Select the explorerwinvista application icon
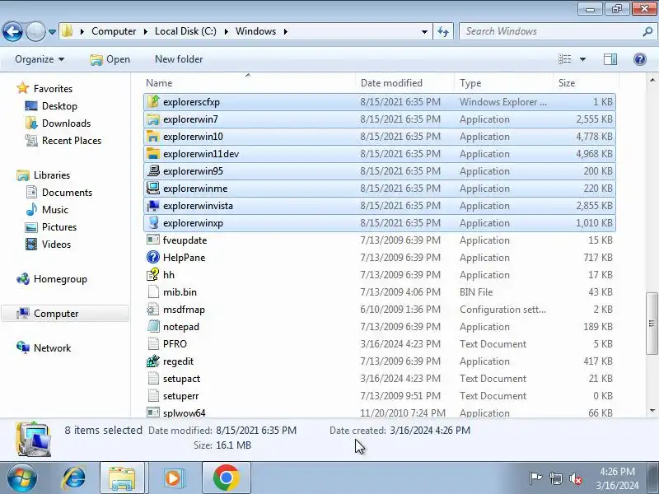 (x=153, y=205)
